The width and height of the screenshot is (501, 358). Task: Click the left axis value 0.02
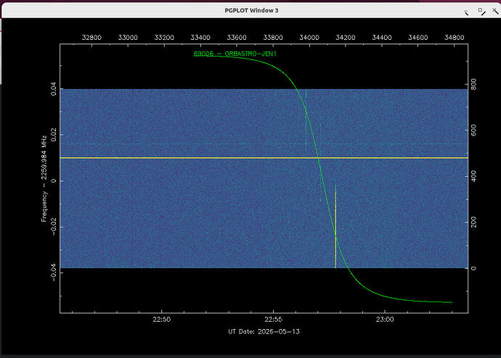[x=53, y=135]
